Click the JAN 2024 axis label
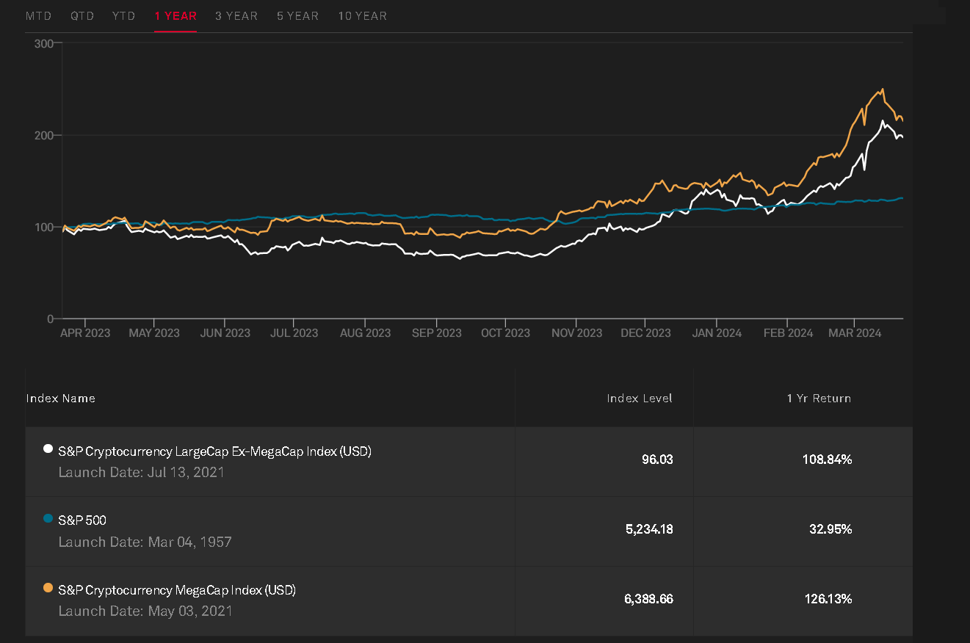Screen dimensions: 970x643 pyautogui.click(x=717, y=333)
